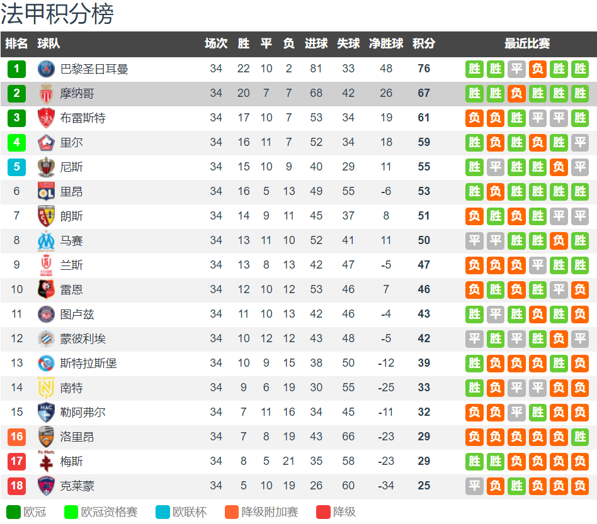Viewport: 597px width, 524px height.
Task: Click the Paris Saint-Germain club crest
Action: [46, 69]
